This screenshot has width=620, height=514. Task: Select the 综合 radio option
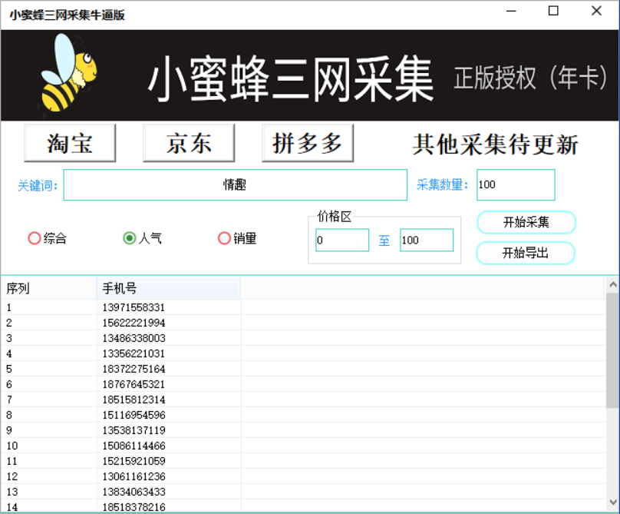35,238
